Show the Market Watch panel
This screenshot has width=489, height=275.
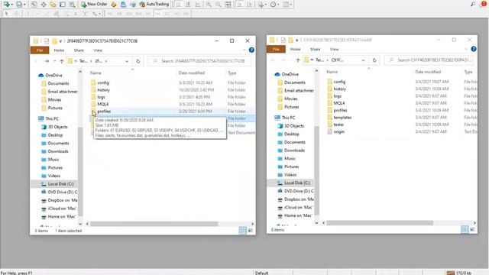34,5
